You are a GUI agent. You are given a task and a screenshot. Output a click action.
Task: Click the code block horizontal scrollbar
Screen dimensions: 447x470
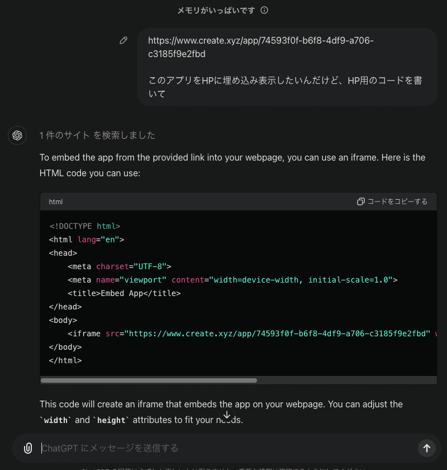tap(149, 380)
